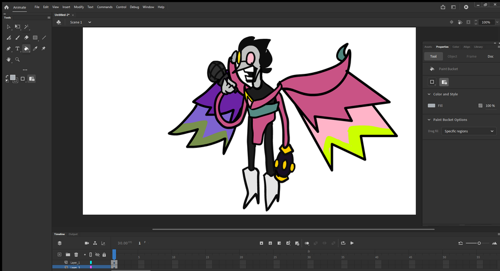Switch to the Align panel tab

point(467,47)
